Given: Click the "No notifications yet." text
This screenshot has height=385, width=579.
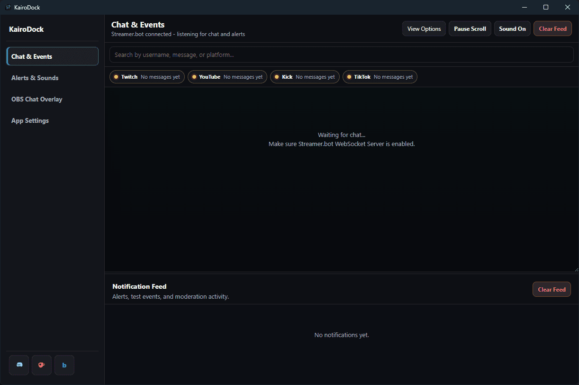Looking at the screenshot, I should click(342, 335).
